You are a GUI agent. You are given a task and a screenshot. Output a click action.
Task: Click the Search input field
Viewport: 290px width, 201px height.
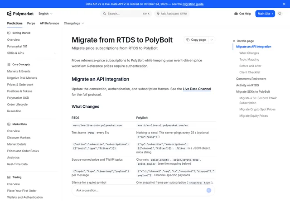pos(126,14)
